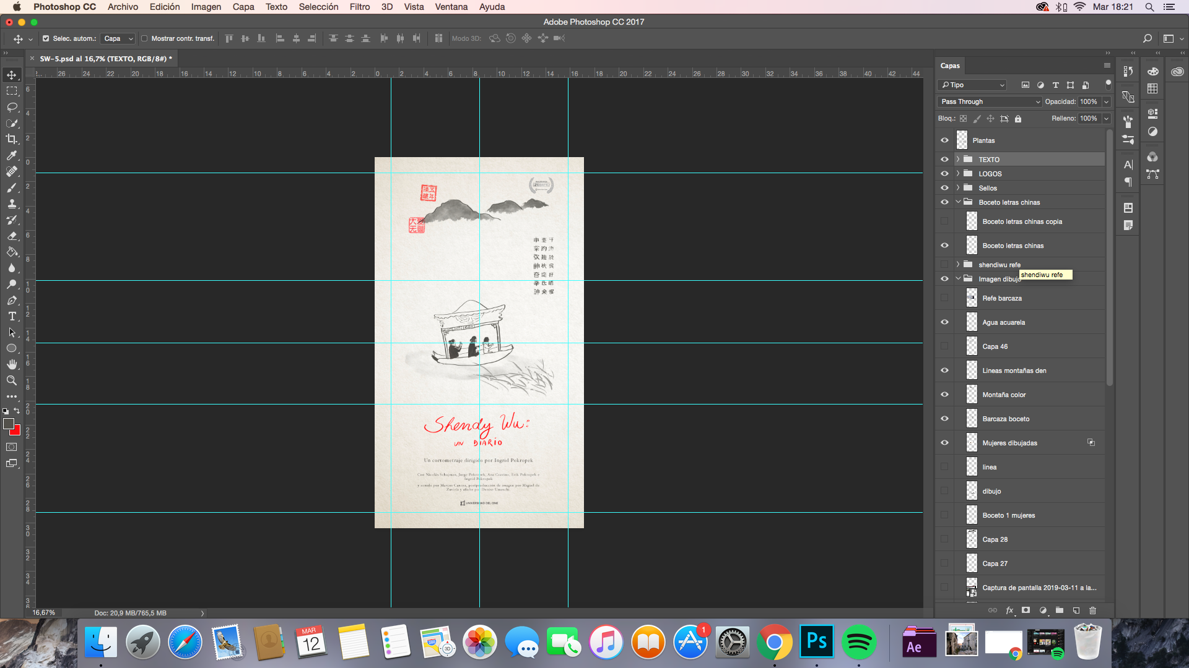The image size is (1189, 668).
Task: Collapse the Boceto letras chinas group
Action: coord(958,202)
